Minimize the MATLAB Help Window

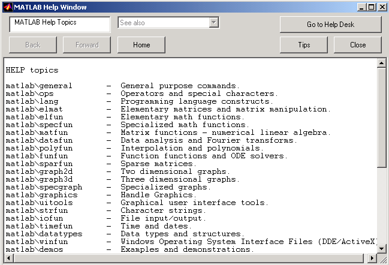click(x=361, y=7)
